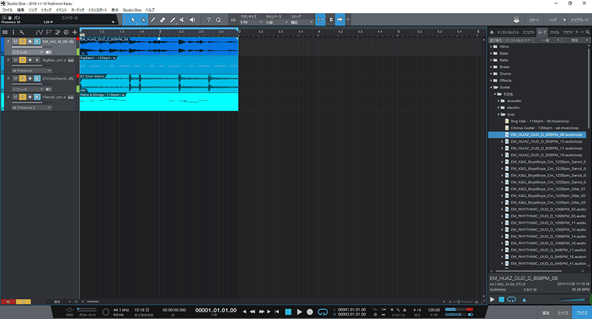Select the Mute tool in the toolbar
The image size is (592, 319).
tap(182, 20)
